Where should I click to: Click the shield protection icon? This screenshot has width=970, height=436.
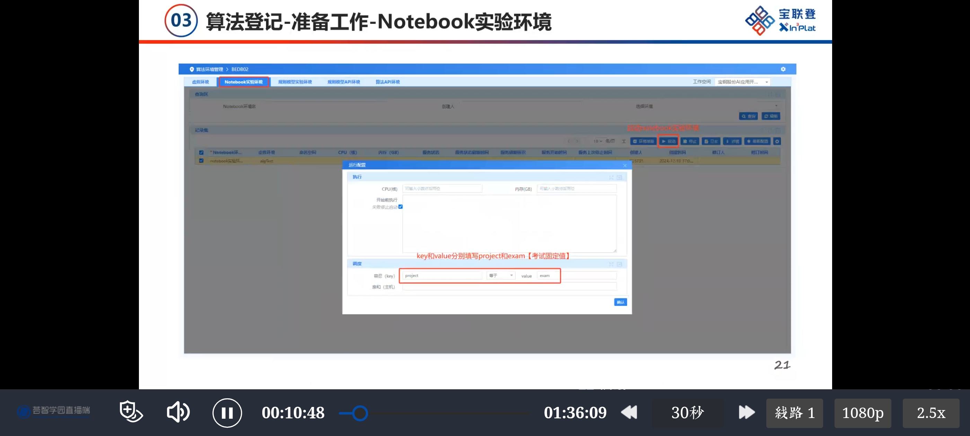click(x=131, y=411)
